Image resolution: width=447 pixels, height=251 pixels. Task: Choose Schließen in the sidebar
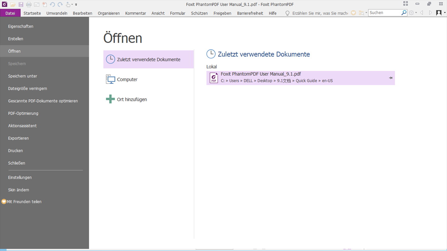(x=44, y=163)
